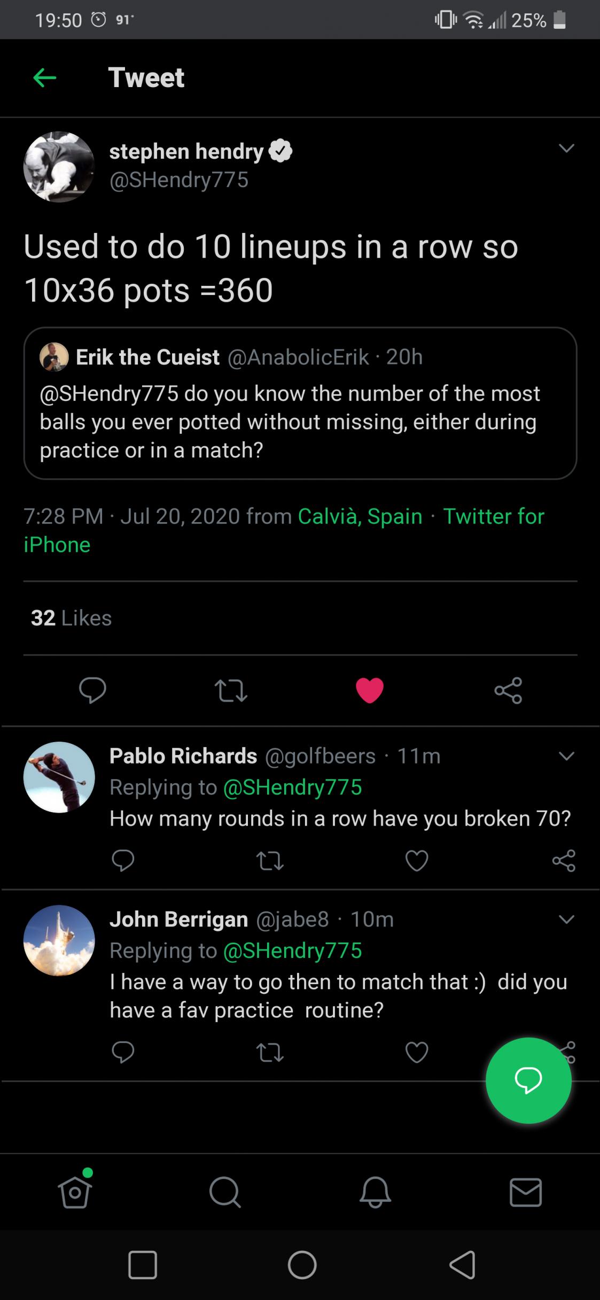This screenshot has width=600, height=1300.
Task: Open the chevron menu on John Berrigan's reply
Action: click(566, 920)
